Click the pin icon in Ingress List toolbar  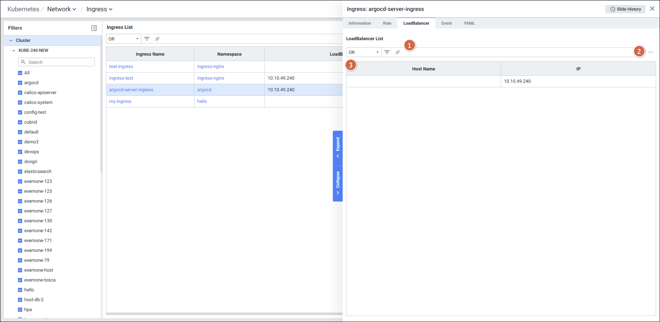[157, 39]
